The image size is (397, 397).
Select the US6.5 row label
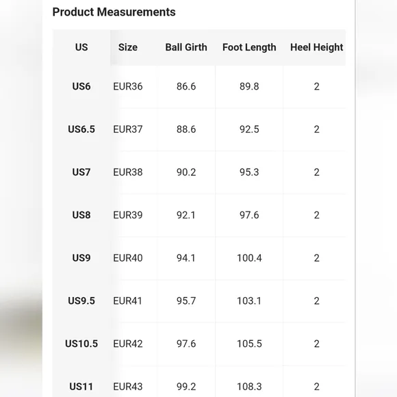(81, 129)
